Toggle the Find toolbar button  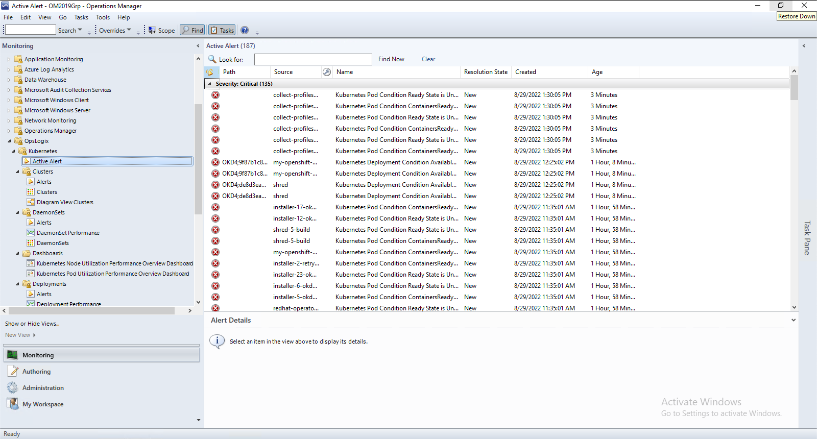(x=193, y=30)
